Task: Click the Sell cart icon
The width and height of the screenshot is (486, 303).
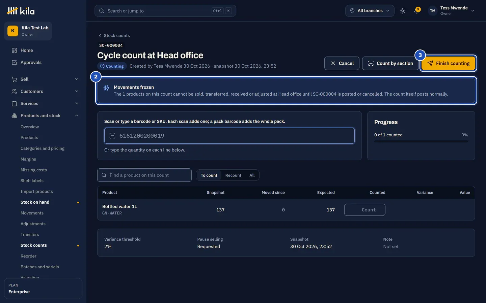Action: click(x=14, y=79)
